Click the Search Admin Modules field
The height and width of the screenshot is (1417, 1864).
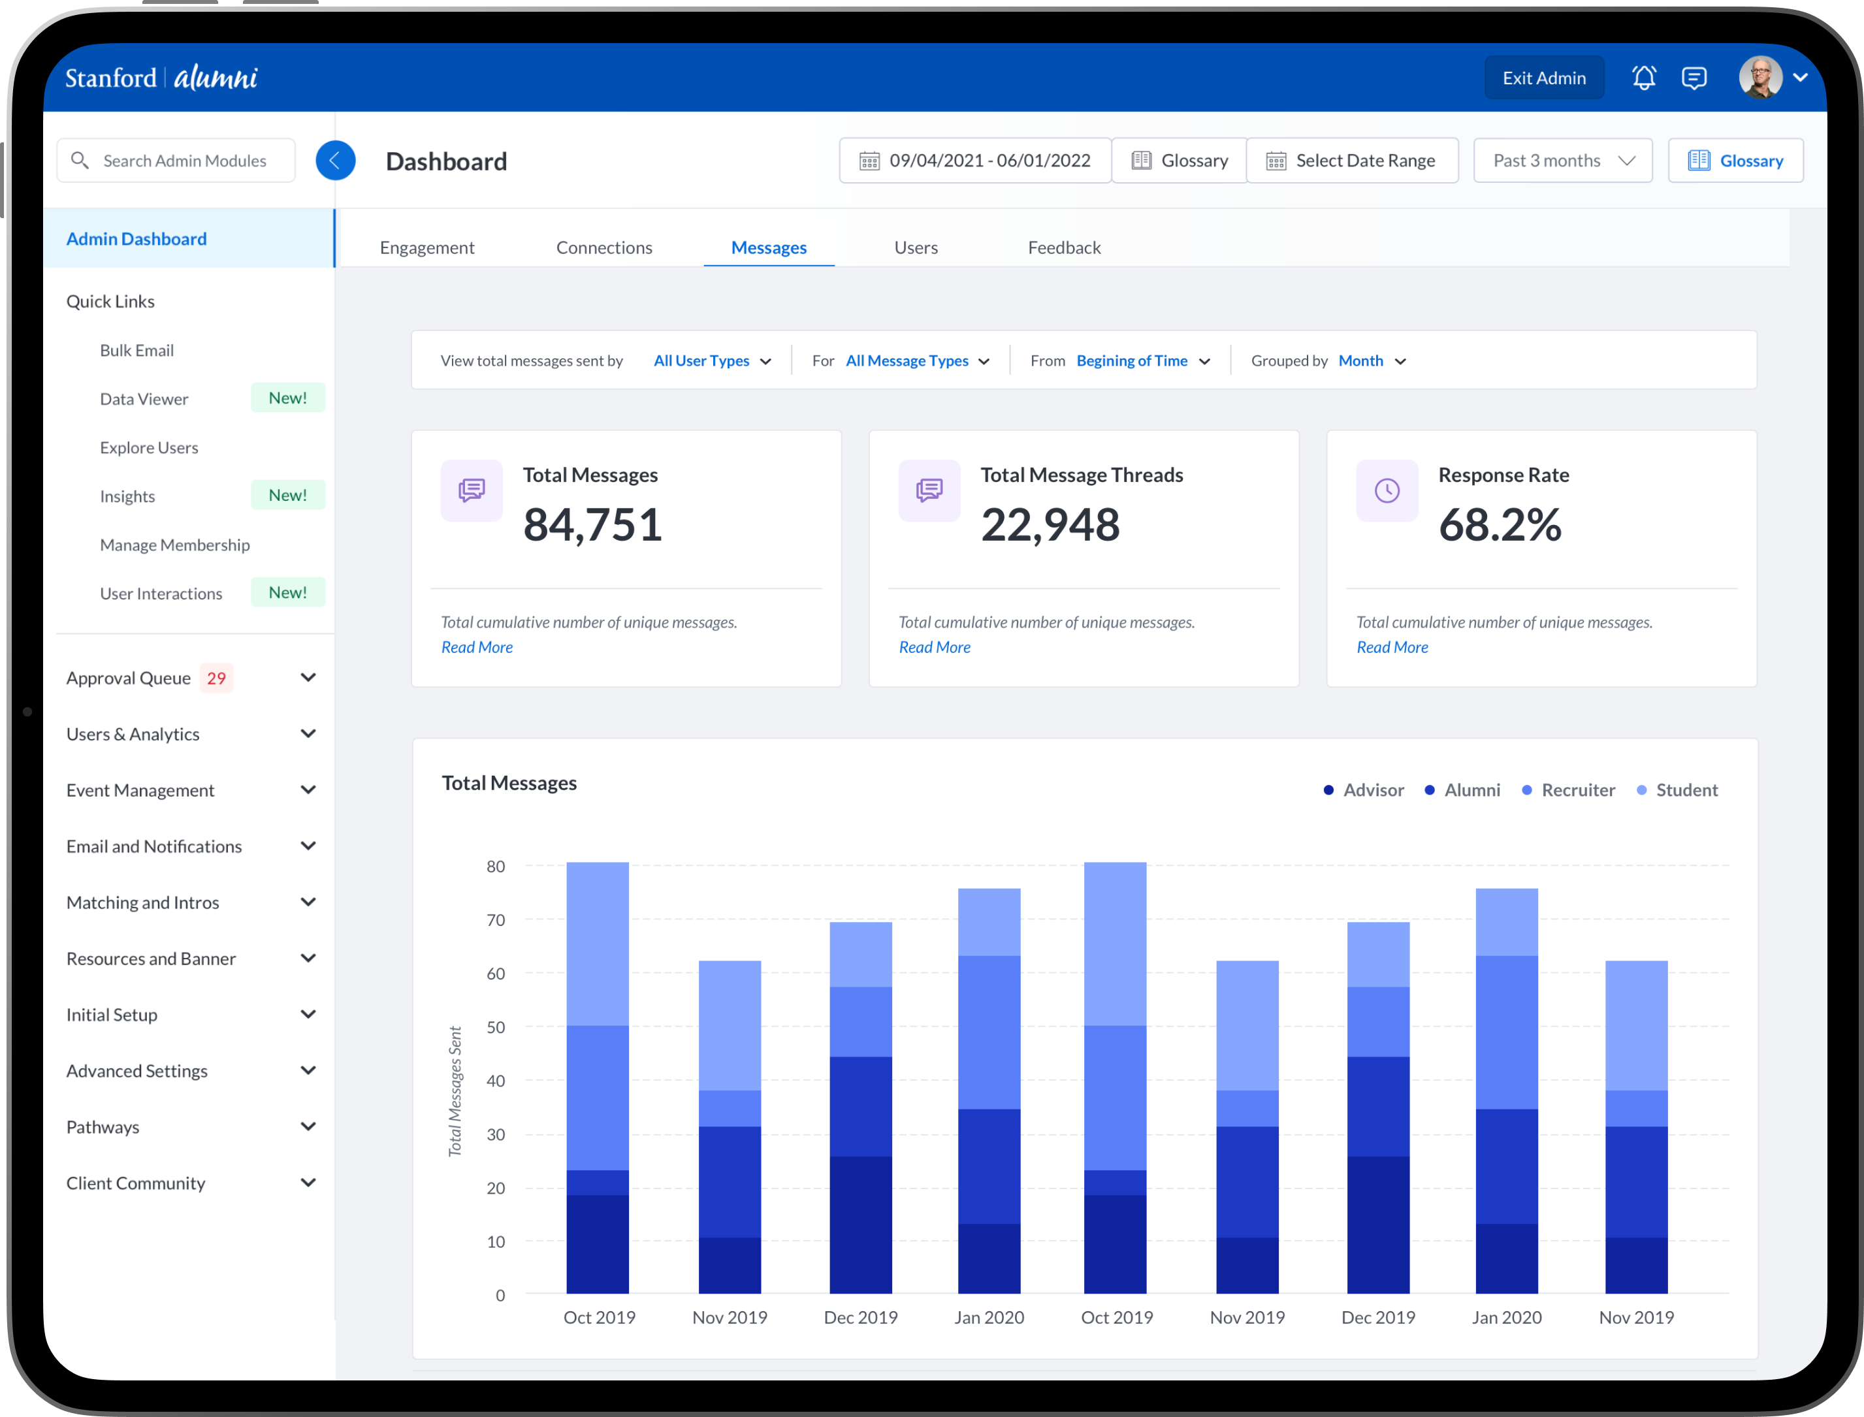[x=184, y=160]
